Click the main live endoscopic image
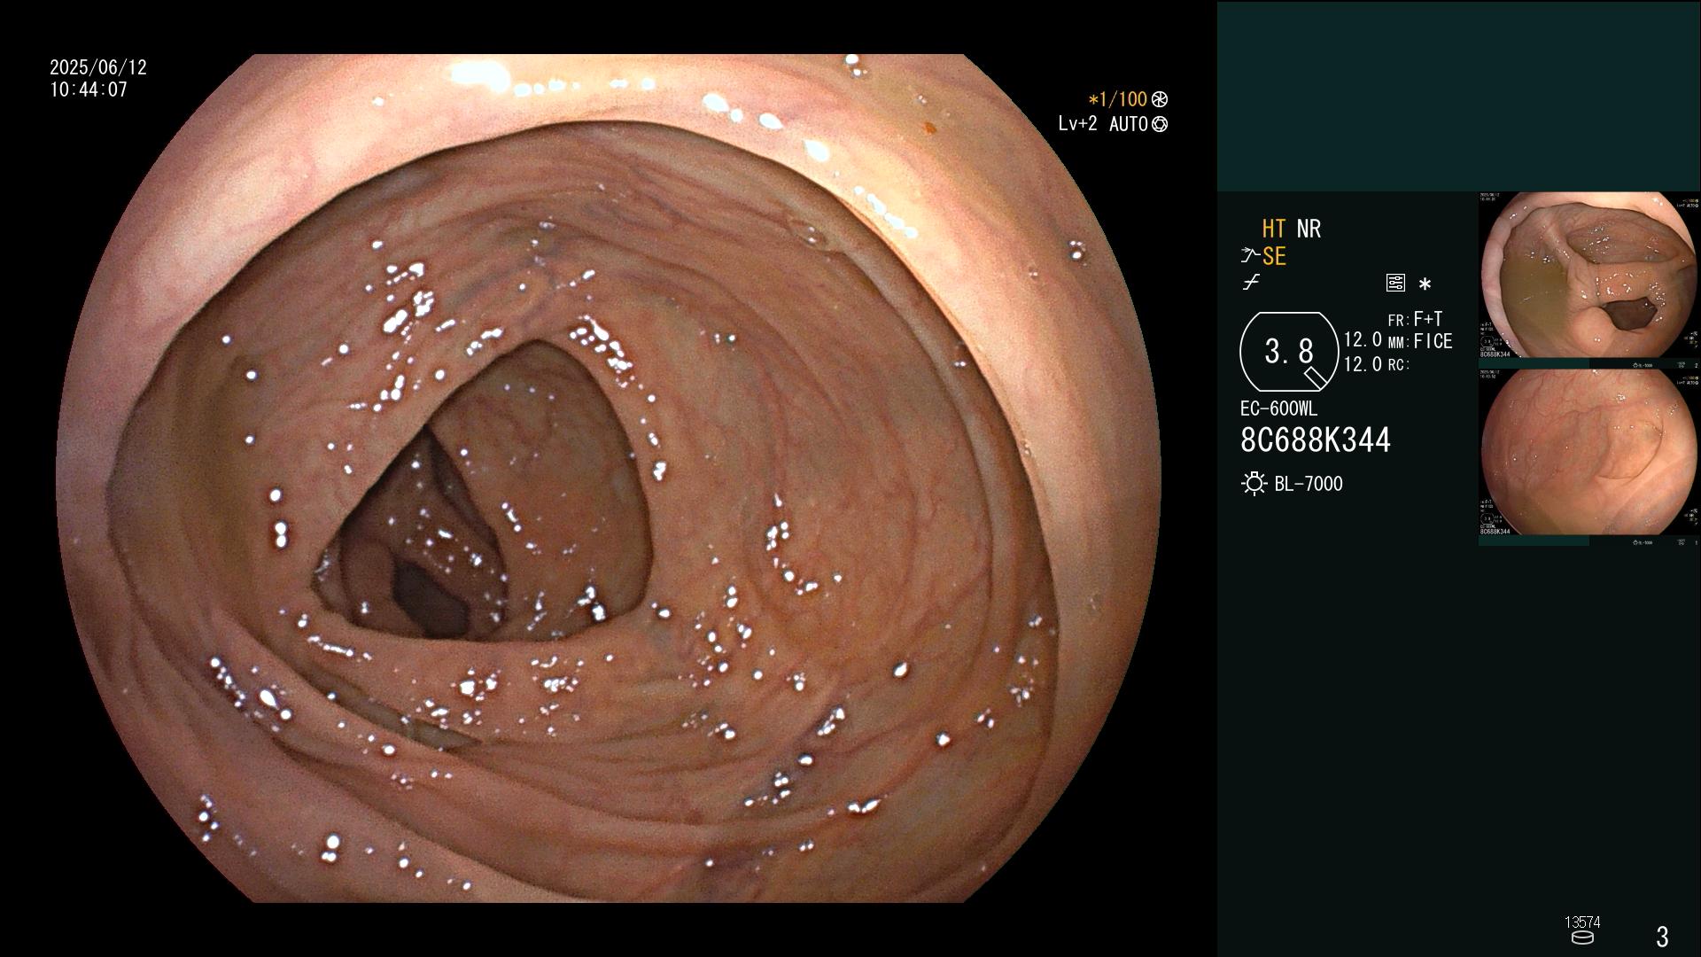The image size is (1701, 957). (608, 478)
